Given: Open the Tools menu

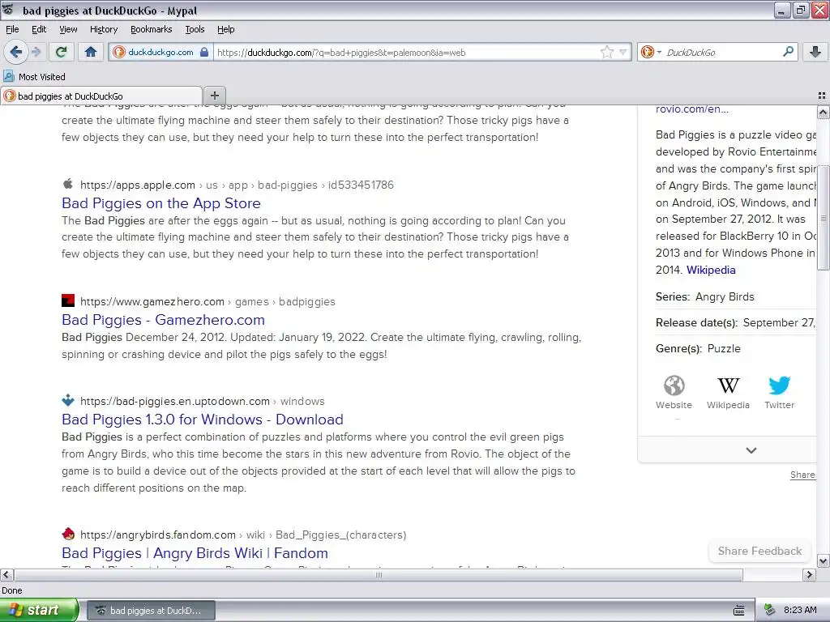Looking at the screenshot, I should (195, 29).
